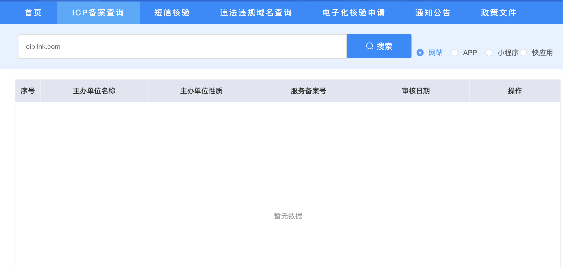Screen dimensions: 563x268
Task: Click the 主办单位名称 column header
Action: coord(94,91)
